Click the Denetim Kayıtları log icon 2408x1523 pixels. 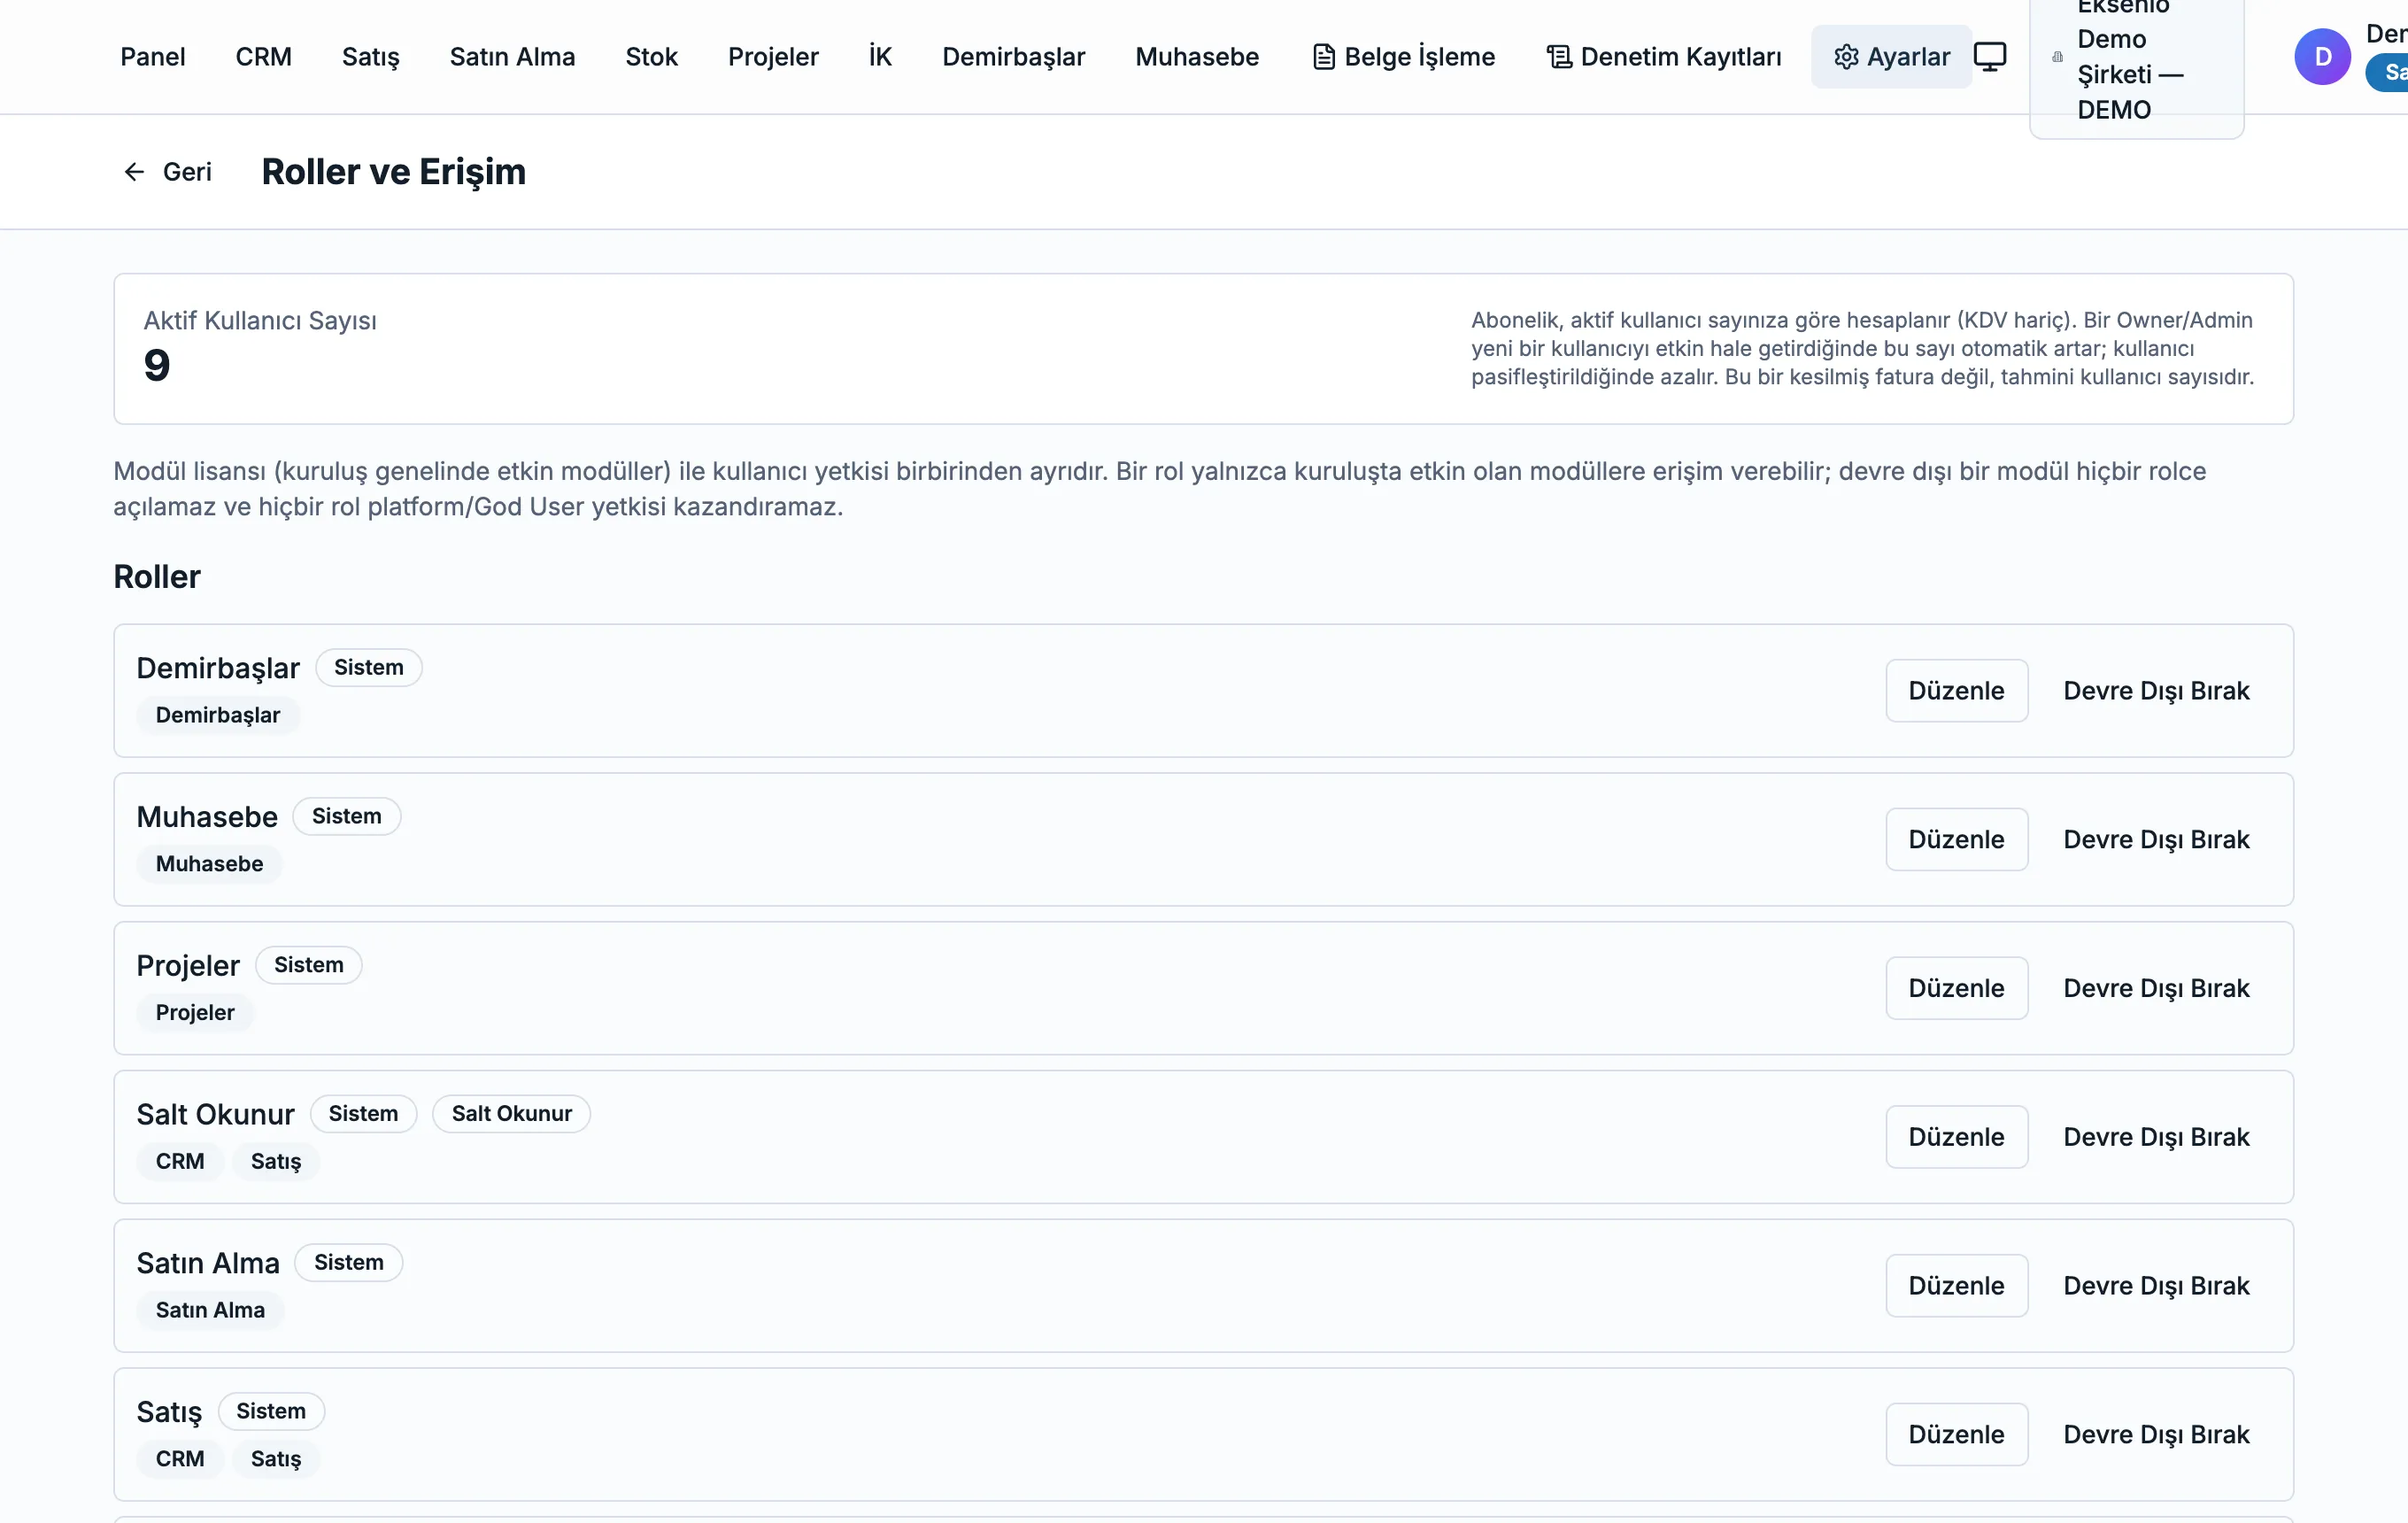[x=1559, y=57]
